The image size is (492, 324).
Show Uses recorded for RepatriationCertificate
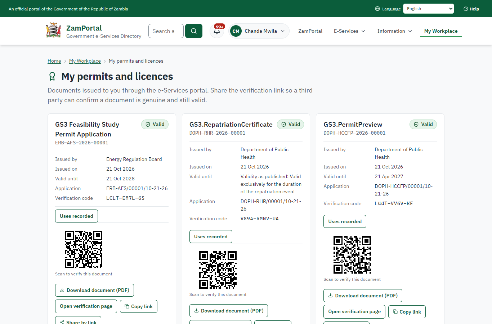pos(211,237)
